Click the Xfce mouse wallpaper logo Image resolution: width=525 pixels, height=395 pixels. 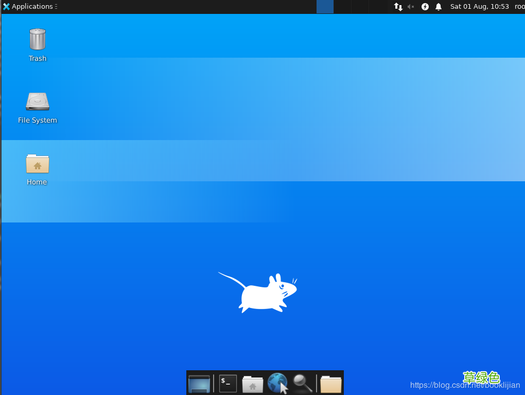[262, 295]
